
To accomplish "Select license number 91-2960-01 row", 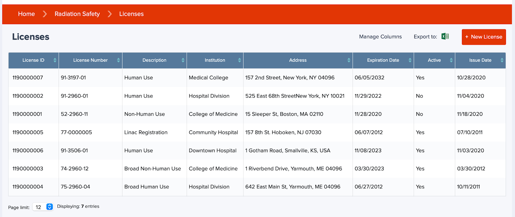I will (74, 96).
